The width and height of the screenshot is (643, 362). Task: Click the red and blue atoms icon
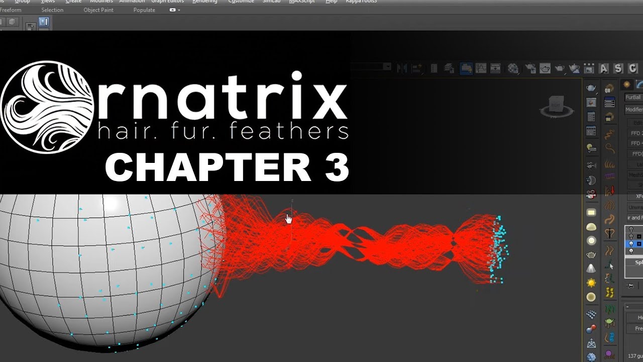click(x=591, y=329)
